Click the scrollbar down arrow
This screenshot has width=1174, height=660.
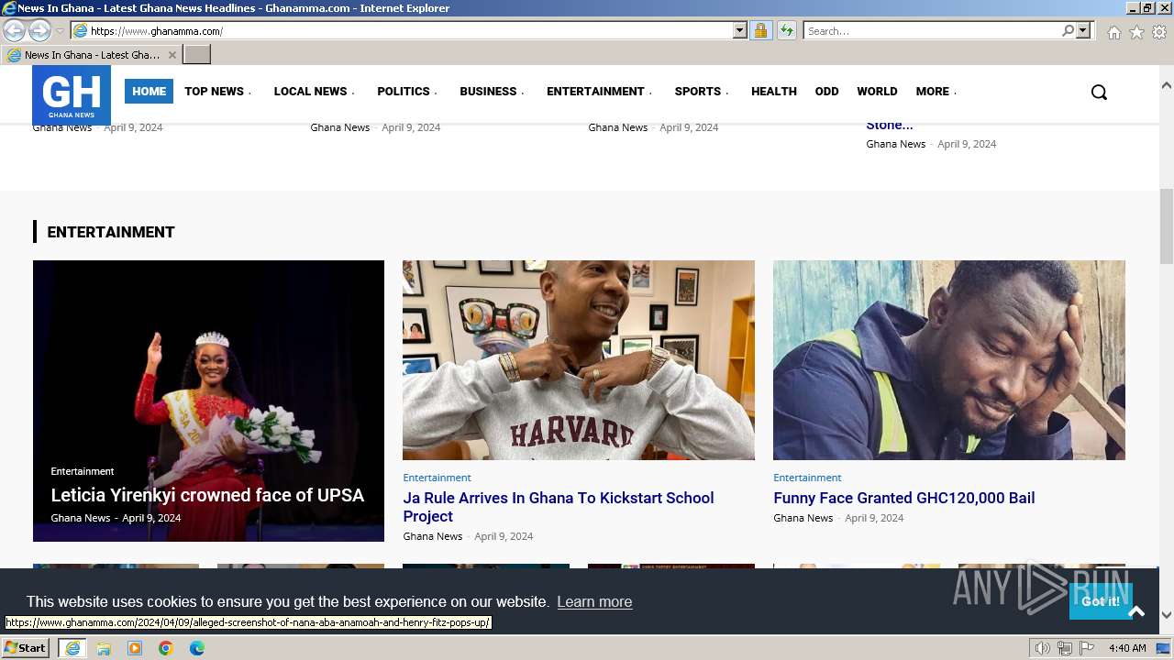pyautogui.click(x=1166, y=615)
